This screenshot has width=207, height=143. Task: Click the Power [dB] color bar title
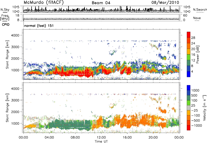click(197, 54)
